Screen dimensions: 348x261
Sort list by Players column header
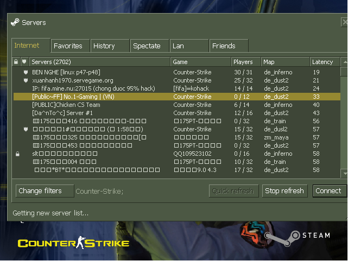tap(246, 62)
